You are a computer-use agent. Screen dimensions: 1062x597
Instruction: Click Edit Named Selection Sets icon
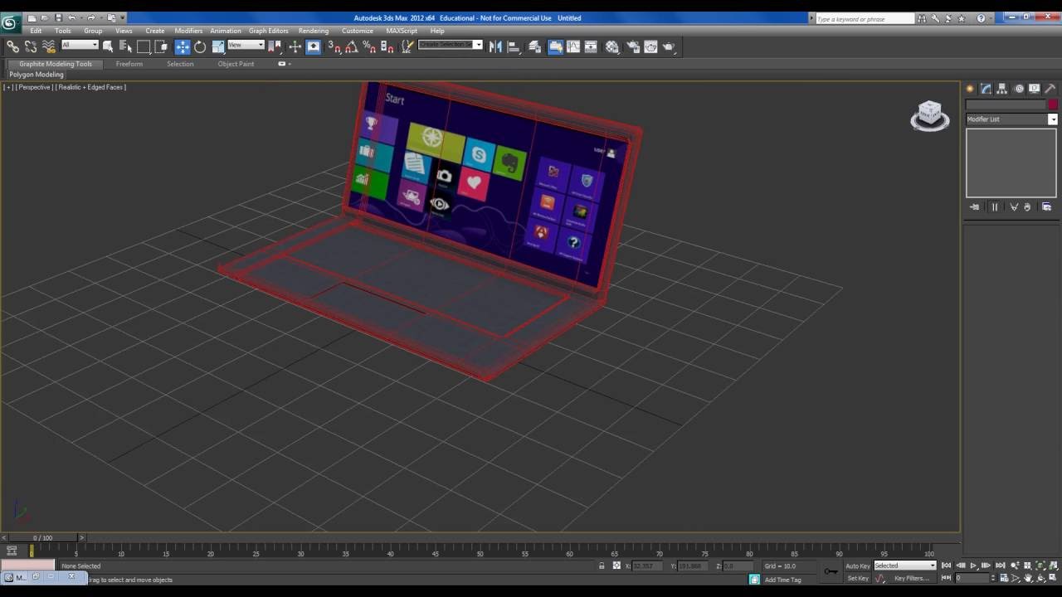(x=407, y=47)
